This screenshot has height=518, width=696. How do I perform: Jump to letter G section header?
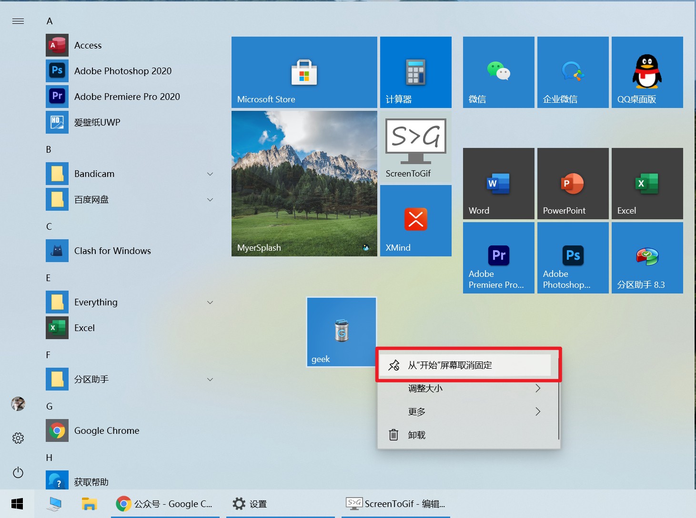(50, 406)
